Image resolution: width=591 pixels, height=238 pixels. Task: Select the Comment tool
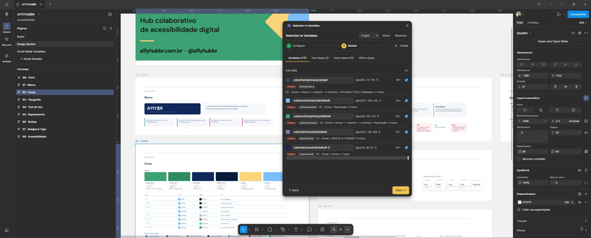(309, 229)
